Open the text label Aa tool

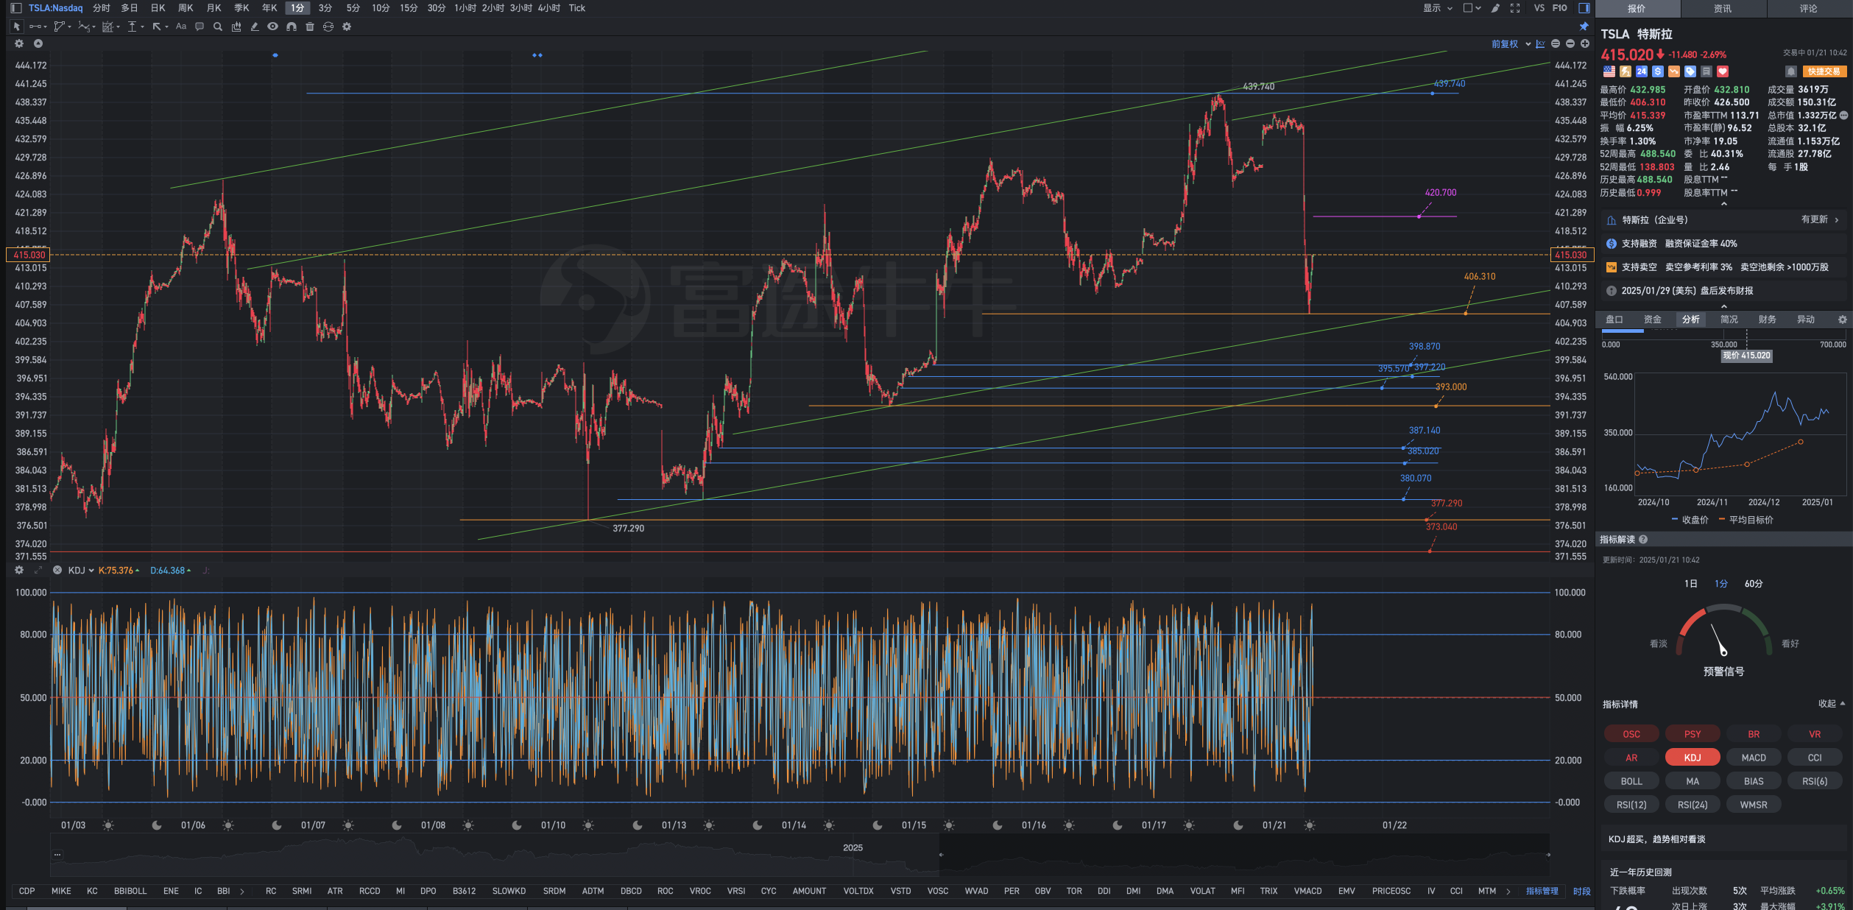click(x=181, y=27)
